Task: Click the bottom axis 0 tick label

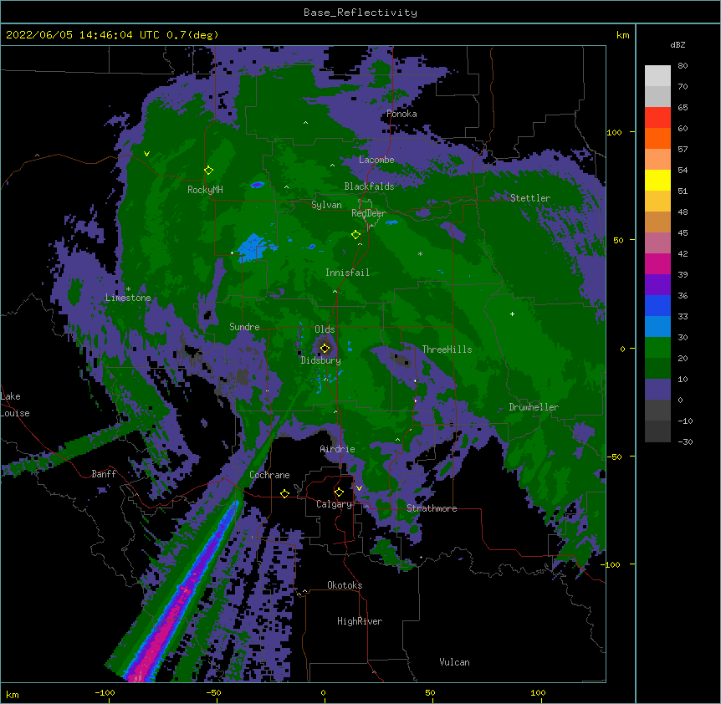Action: (323, 692)
